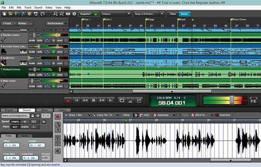Click the Mix Down toolbar icon
This screenshot has width=261, height=167.
pyautogui.click(x=35, y=14)
